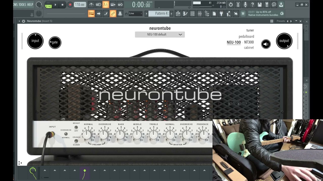Select the NT300 amp model

point(249,42)
